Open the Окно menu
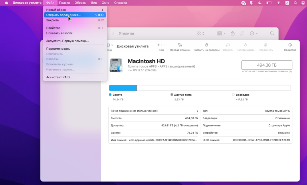307x185 pixels. [x=106, y=3]
